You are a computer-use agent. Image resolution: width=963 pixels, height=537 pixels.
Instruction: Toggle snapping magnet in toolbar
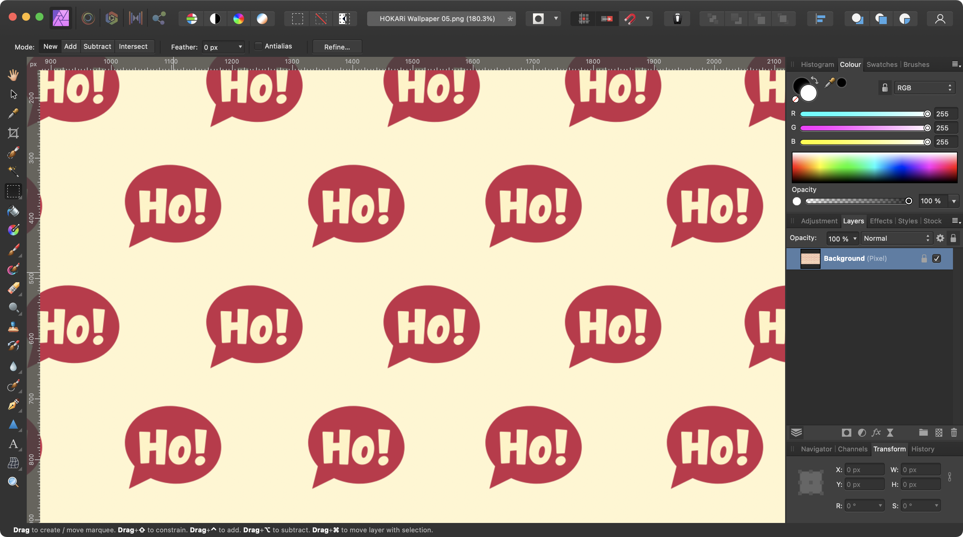pyautogui.click(x=630, y=19)
